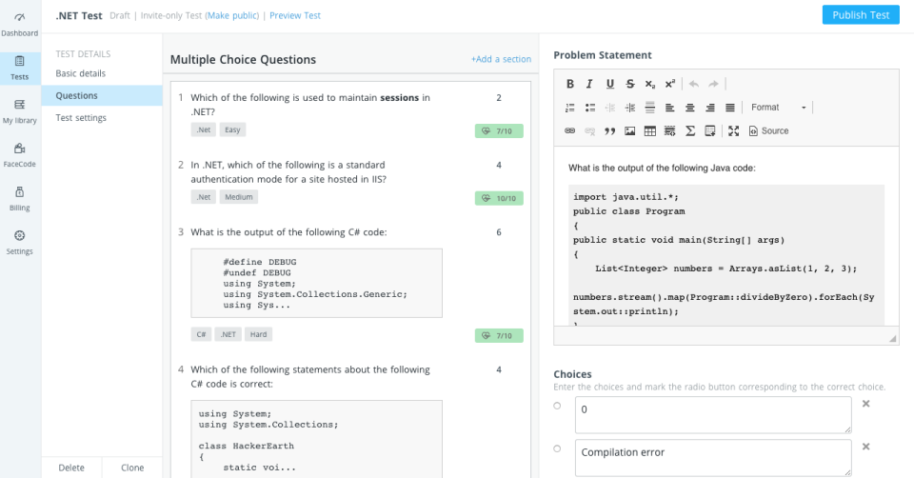Apply italic formatting in Problem Statement
914x478 pixels.
(x=589, y=84)
